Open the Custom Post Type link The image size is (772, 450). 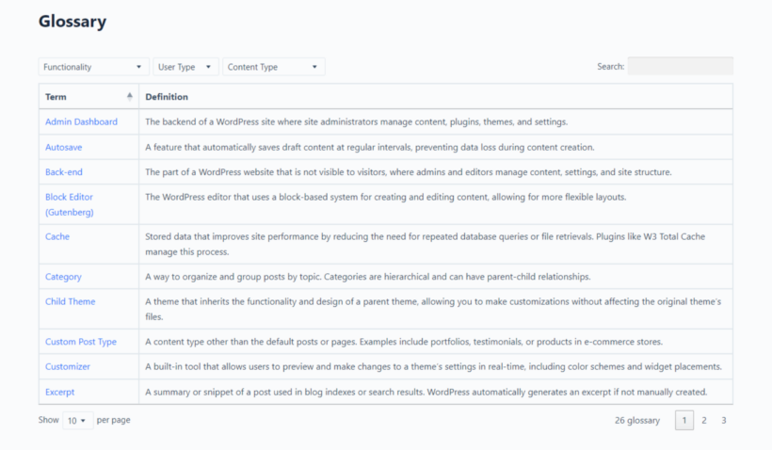(x=81, y=342)
